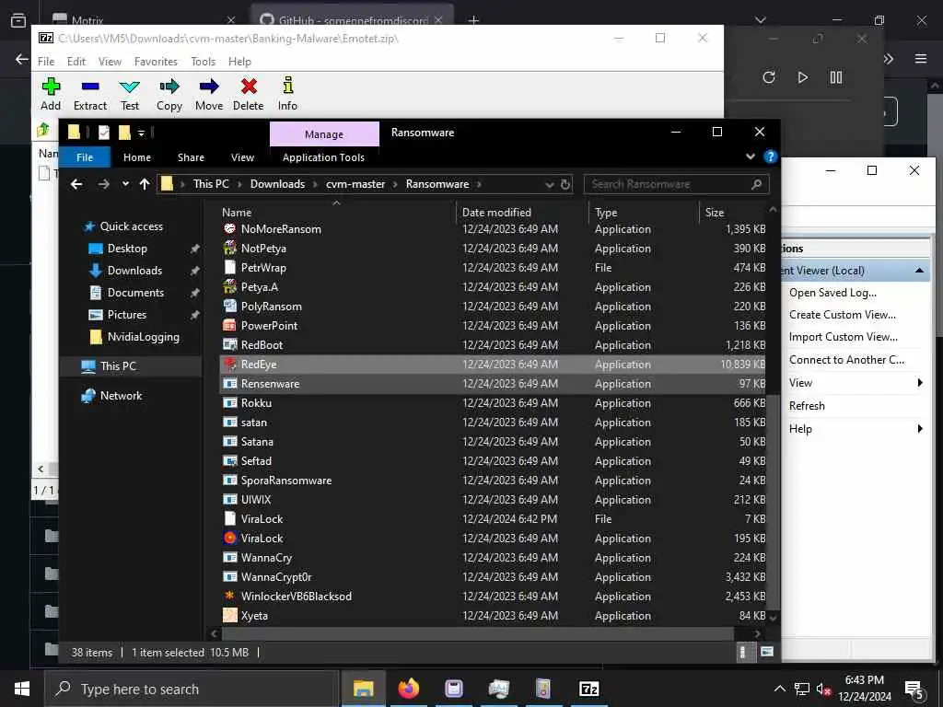Click the Test icon in 7-Zip
The image size is (943, 707).
[129, 87]
